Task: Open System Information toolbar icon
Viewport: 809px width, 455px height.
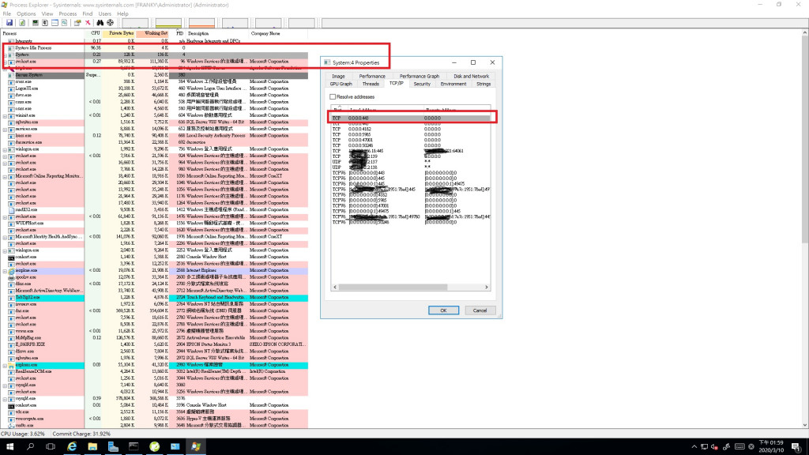Action: point(35,23)
